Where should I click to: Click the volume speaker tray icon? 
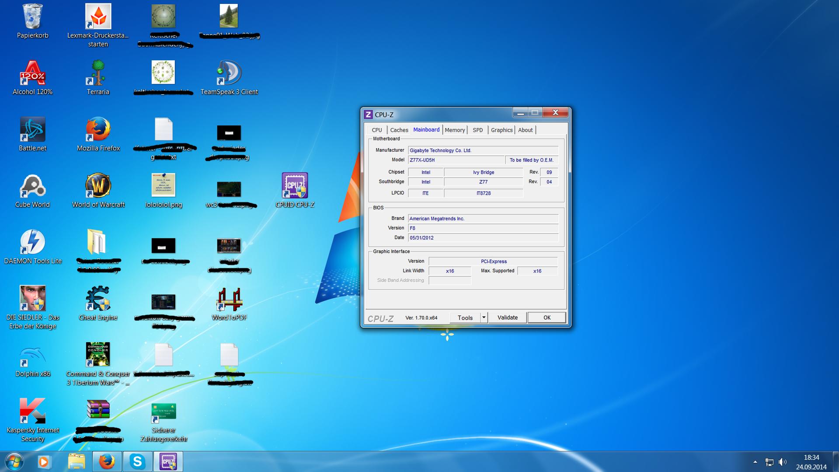(x=783, y=462)
